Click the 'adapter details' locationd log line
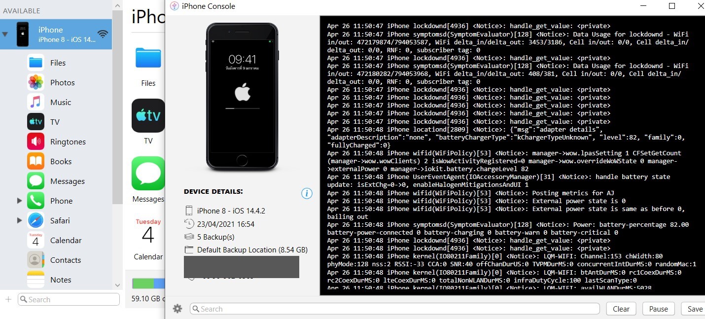 point(506,137)
